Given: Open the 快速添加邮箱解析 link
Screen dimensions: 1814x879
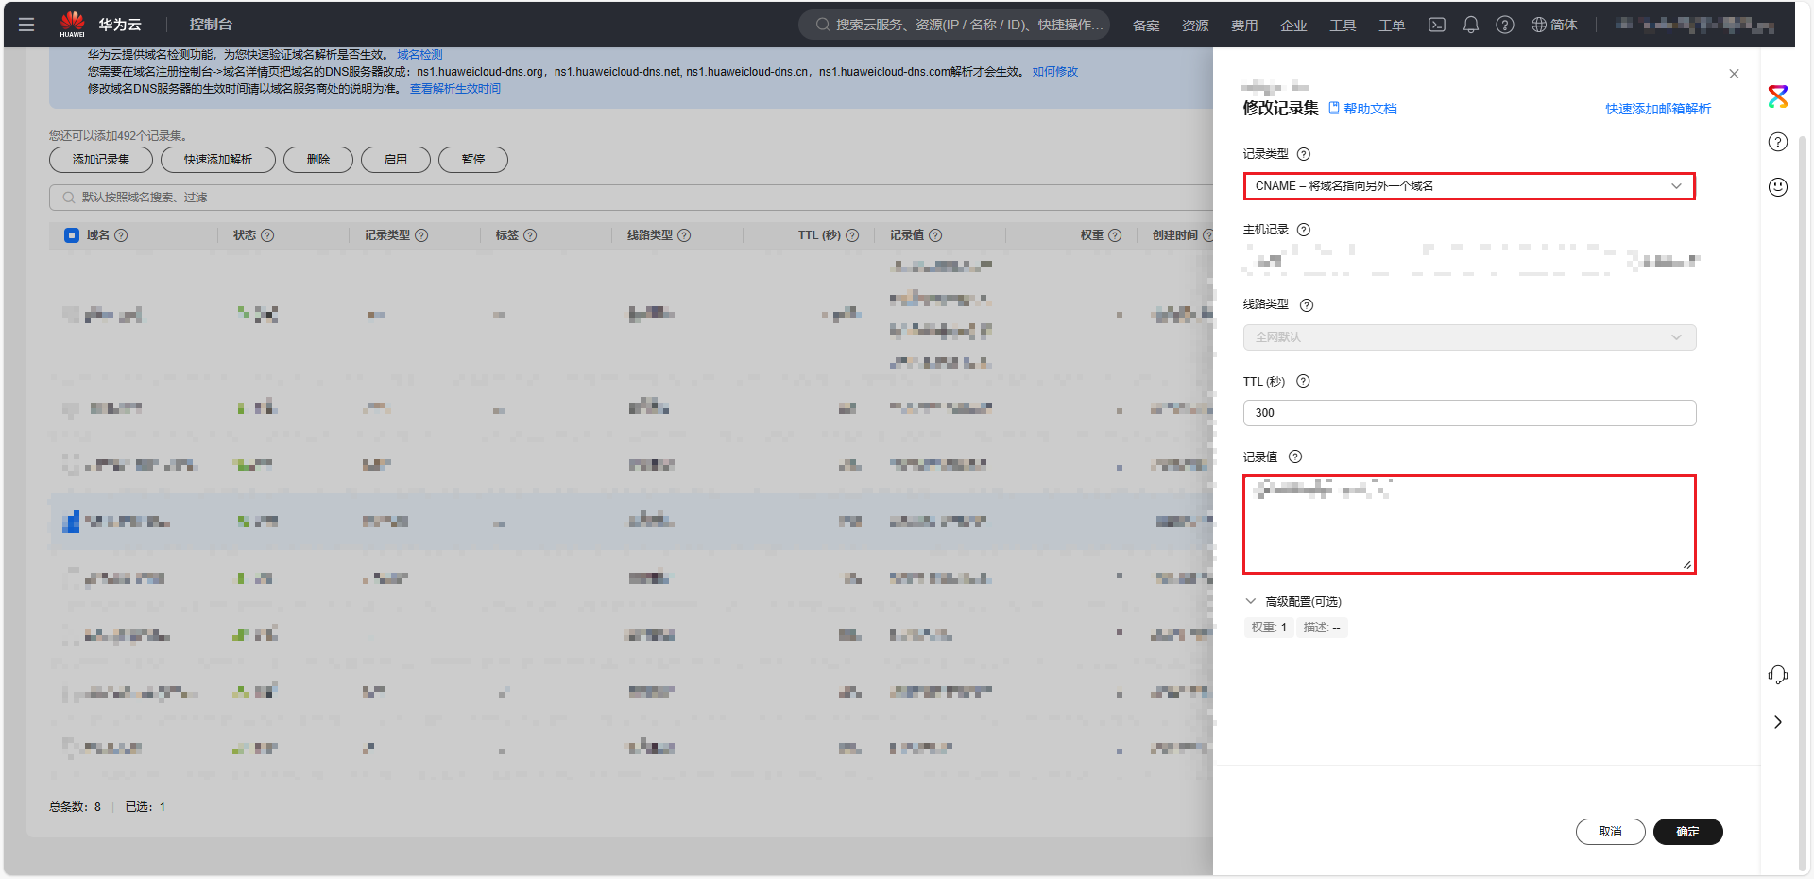Looking at the screenshot, I should 1657,109.
